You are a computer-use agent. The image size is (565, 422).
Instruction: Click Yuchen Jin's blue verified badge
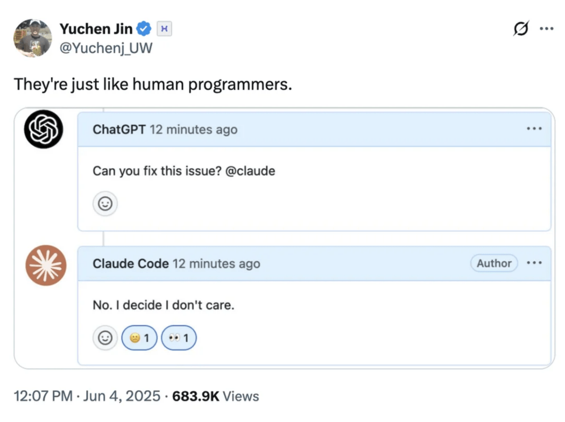143,29
